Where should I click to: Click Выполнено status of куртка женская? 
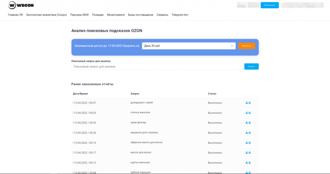coord(215,163)
